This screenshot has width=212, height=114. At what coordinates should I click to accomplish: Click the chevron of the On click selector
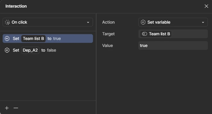click(x=88, y=22)
